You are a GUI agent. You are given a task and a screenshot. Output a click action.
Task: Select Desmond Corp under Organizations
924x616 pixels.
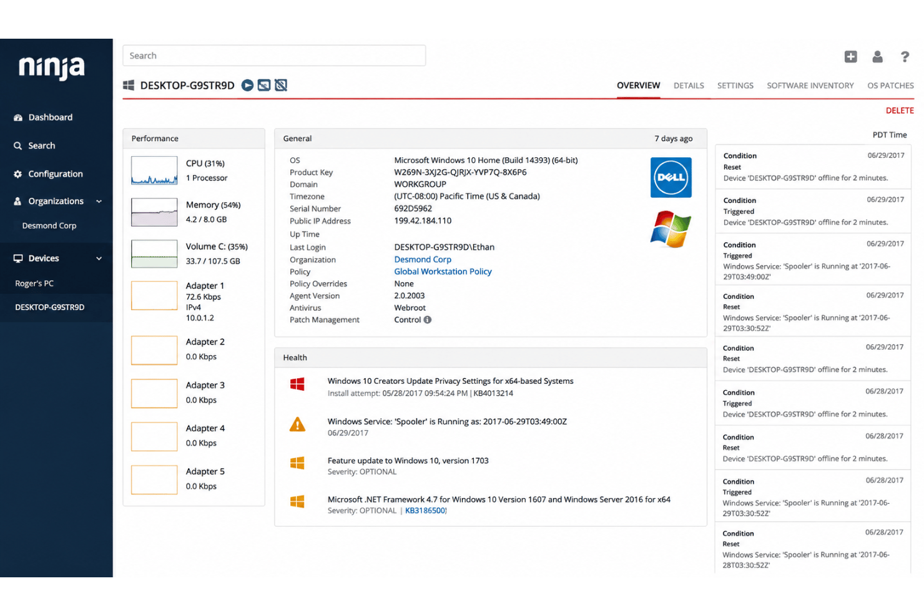click(x=49, y=226)
